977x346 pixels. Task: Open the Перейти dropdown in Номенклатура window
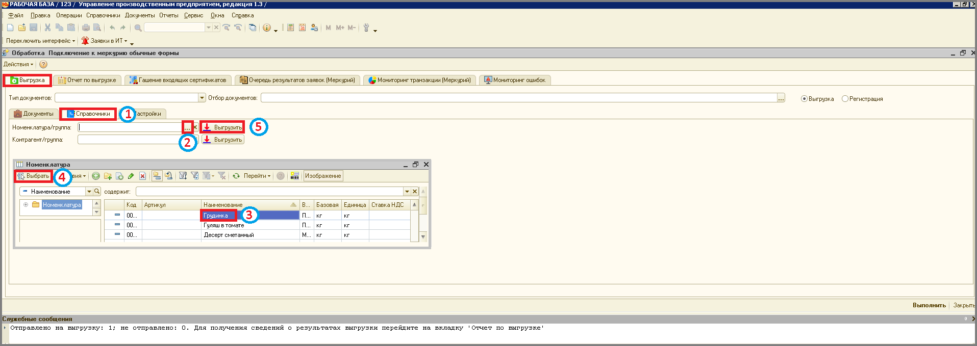pyautogui.click(x=257, y=176)
